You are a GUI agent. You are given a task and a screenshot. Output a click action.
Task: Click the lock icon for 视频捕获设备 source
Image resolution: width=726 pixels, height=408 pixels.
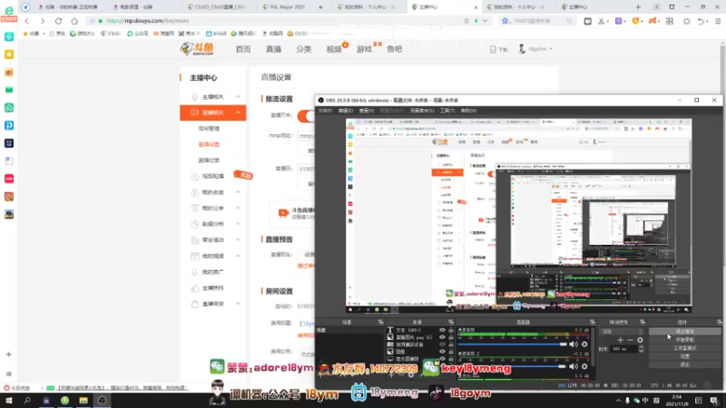coord(451,345)
